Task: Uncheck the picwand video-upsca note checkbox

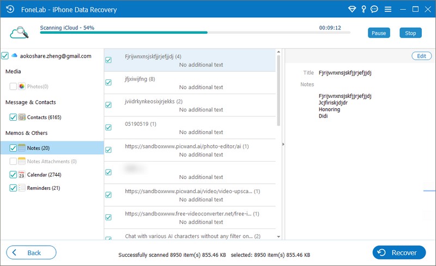Action: 108,195
